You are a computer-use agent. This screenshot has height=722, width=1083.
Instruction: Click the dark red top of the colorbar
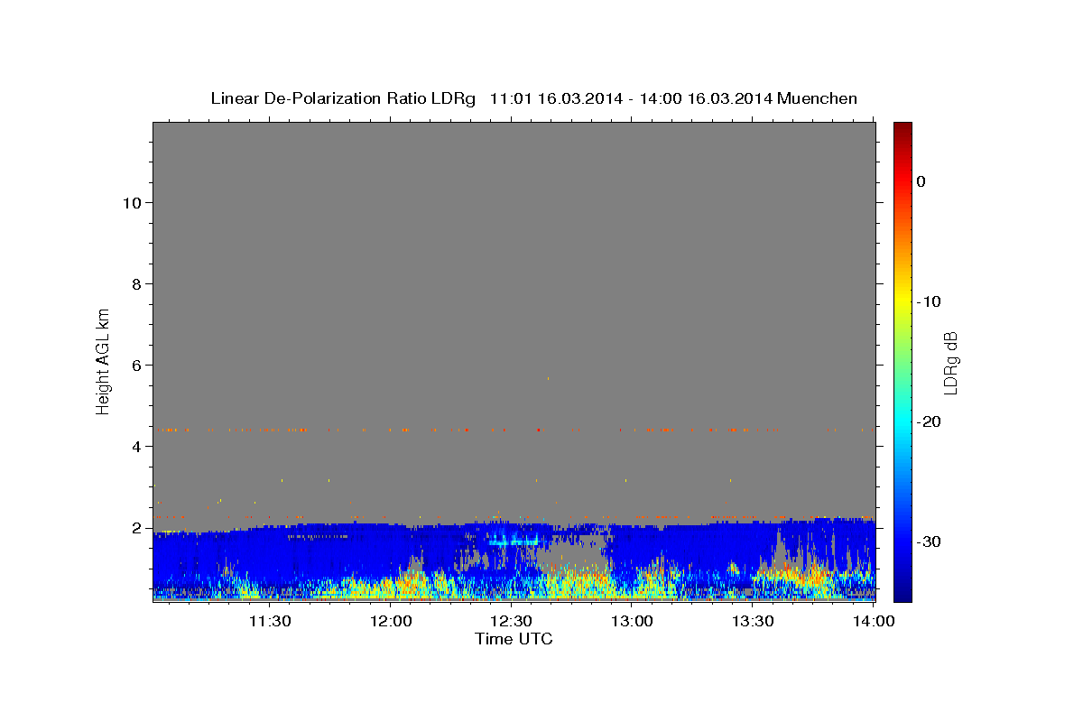pyautogui.click(x=902, y=128)
